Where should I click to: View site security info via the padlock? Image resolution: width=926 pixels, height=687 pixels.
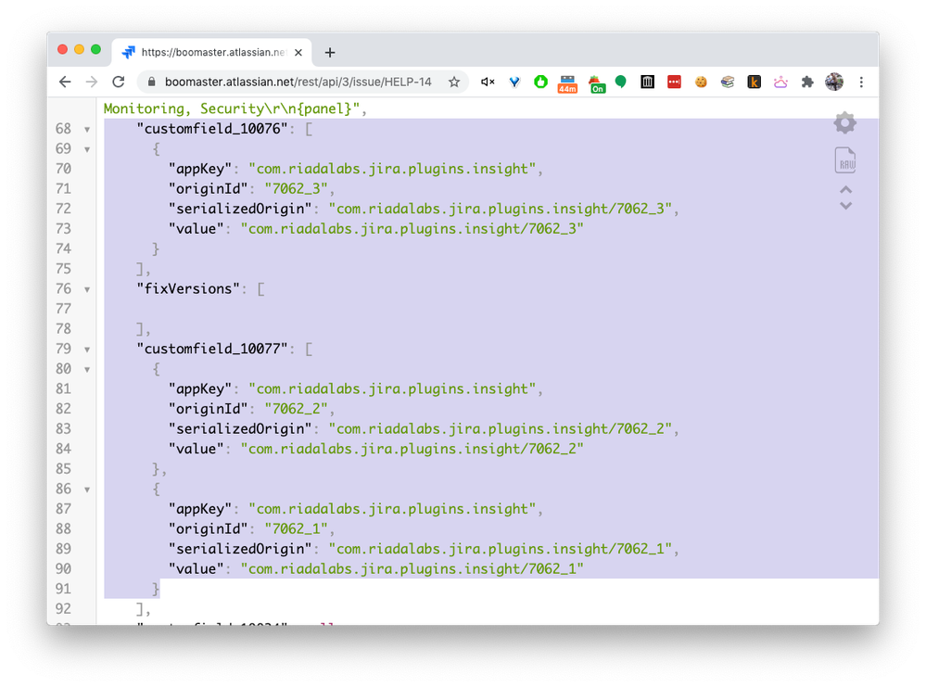150,82
